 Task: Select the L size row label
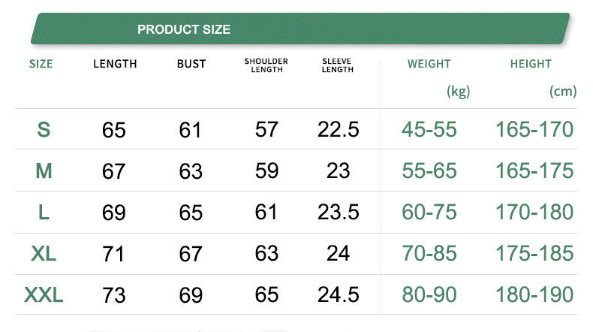click(x=44, y=213)
